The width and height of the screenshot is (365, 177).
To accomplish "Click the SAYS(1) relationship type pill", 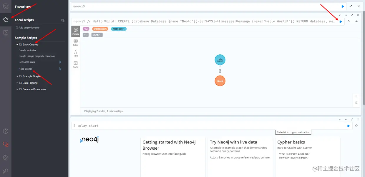I will pos(97,35).
